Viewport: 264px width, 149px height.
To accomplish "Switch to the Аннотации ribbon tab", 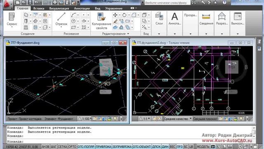I will 82,8.
